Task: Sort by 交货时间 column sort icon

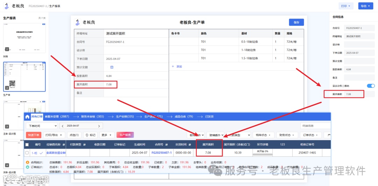Action: 190,145
